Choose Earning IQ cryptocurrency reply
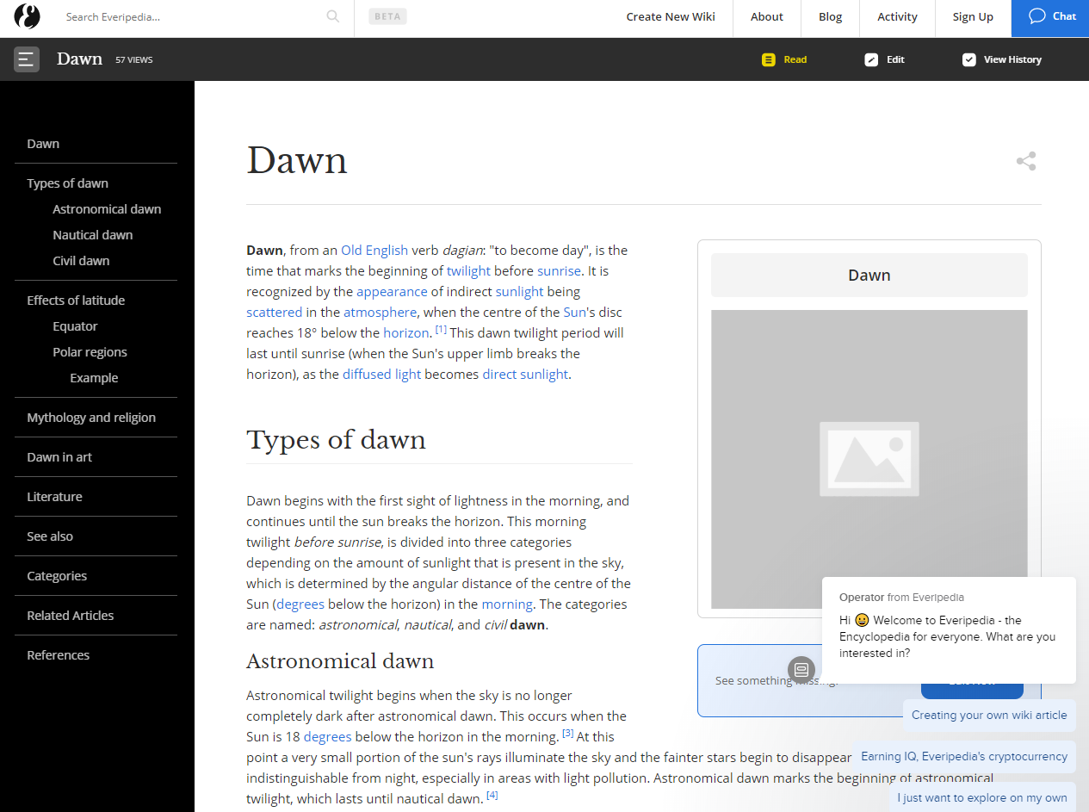Screen dimensions: 1089x812 coord(964,756)
